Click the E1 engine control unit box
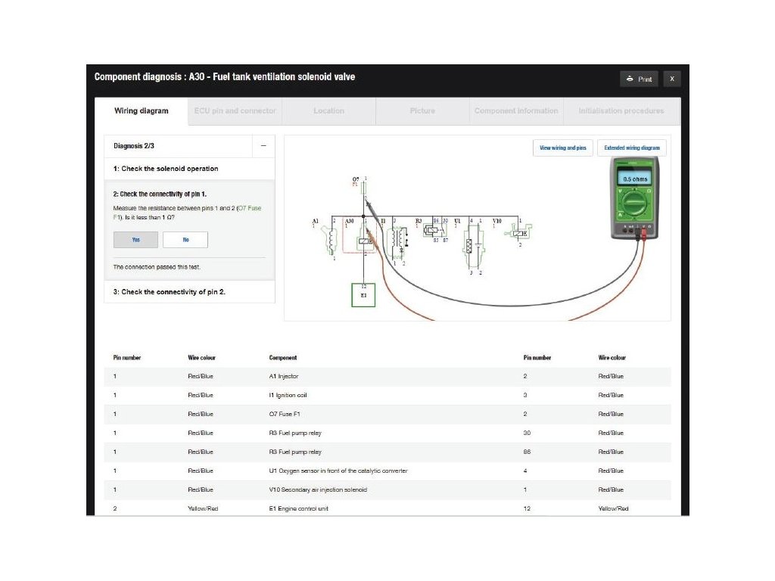This screenshot has height=581, width=775. [363, 294]
